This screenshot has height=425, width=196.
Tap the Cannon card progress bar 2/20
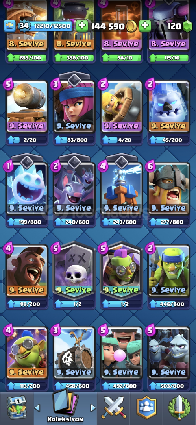click(x=27, y=140)
